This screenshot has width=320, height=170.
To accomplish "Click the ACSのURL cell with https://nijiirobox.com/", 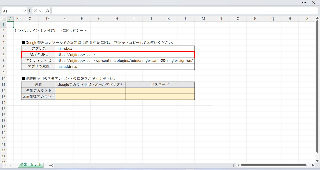I will tap(125, 55).
